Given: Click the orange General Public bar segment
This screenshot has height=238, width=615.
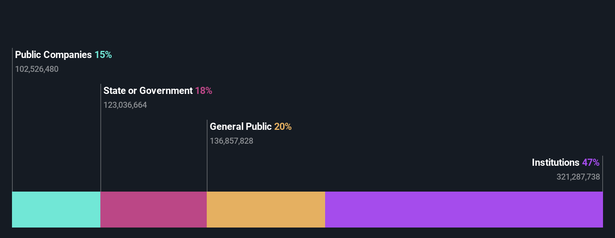Looking at the screenshot, I should [266, 210].
